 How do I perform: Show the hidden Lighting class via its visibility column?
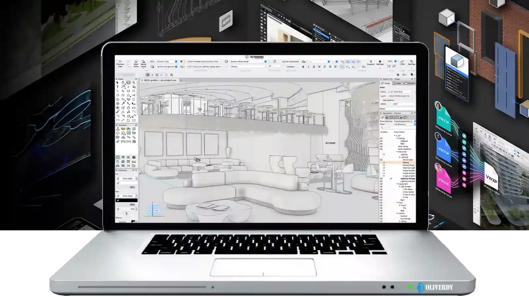coord(384,153)
